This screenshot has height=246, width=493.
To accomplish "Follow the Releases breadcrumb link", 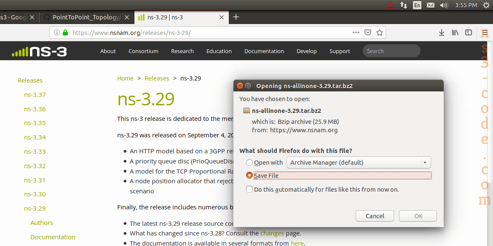I will pyautogui.click(x=157, y=78).
